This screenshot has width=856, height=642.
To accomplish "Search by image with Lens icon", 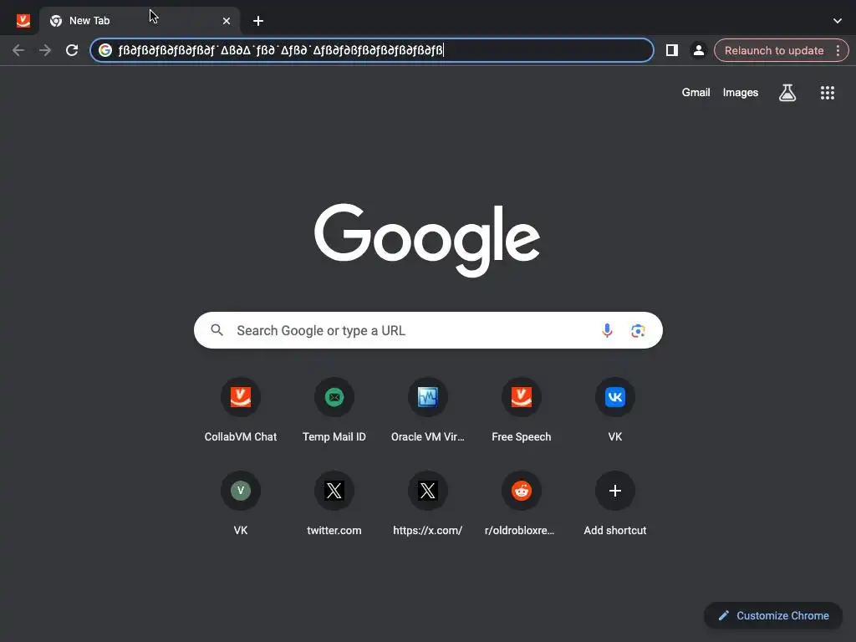I will coord(638,330).
